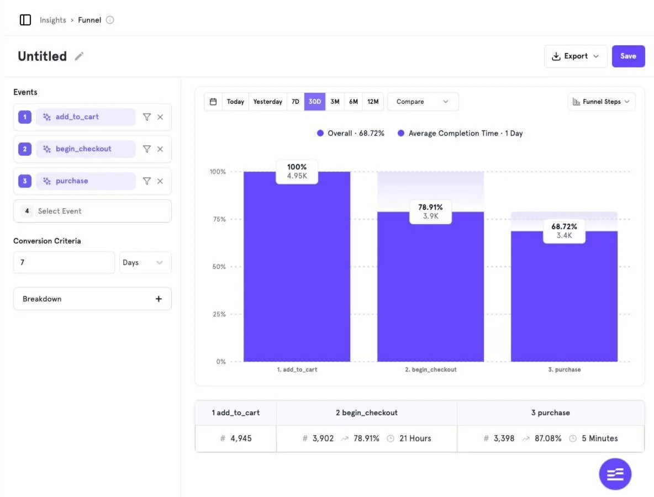Toggle the sidebar panel icon
This screenshot has width=654, height=497.
25,19
